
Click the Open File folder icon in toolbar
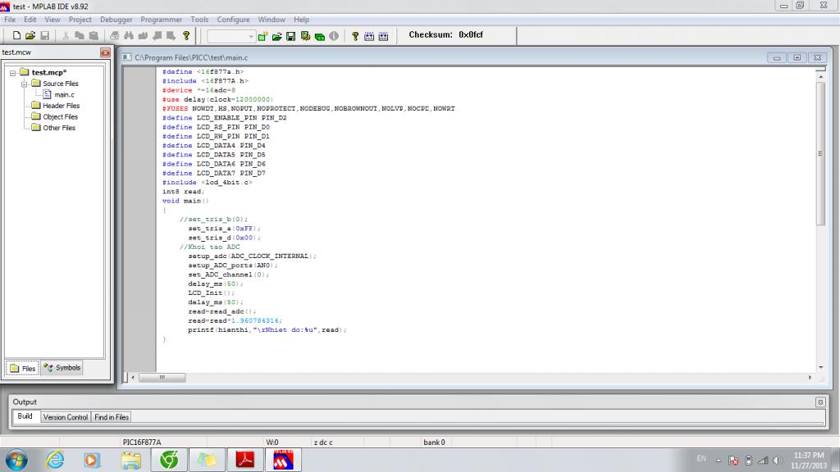point(30,36)
